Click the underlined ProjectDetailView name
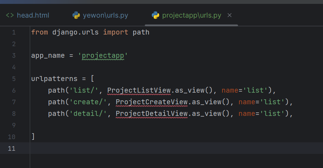Screen dimensions: 323x168 [x=152, y=114]
